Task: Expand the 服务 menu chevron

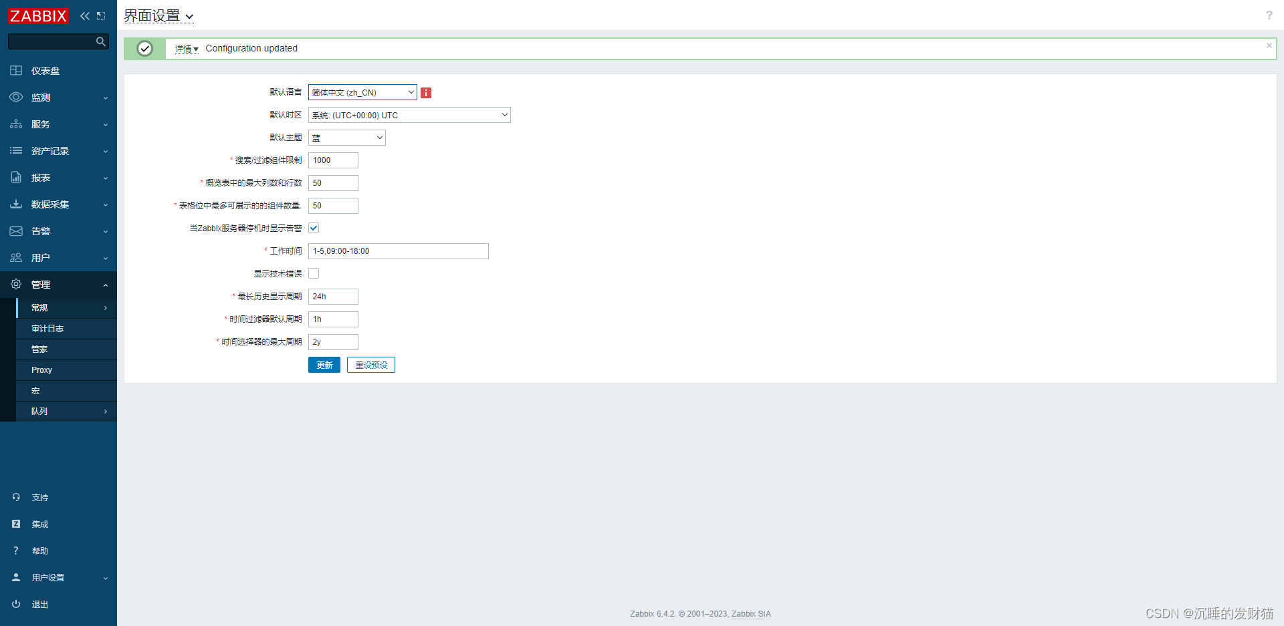Action: pyautogui.click(x=106, y=125)
